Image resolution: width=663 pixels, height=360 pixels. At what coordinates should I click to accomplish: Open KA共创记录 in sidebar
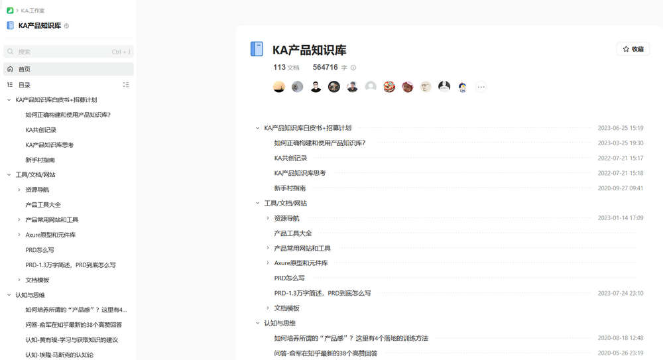(x=40, y=130)
